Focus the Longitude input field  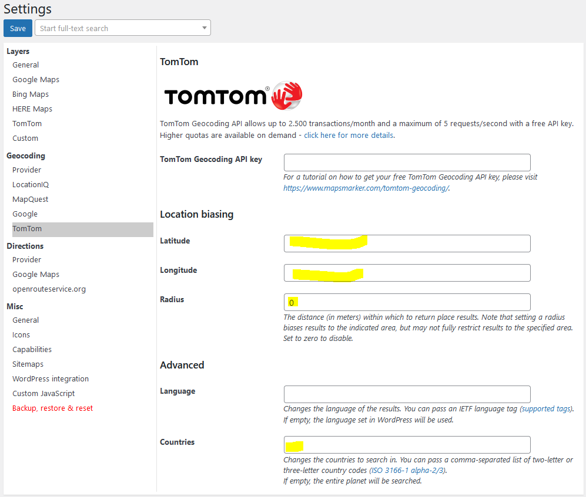[407, 273]
